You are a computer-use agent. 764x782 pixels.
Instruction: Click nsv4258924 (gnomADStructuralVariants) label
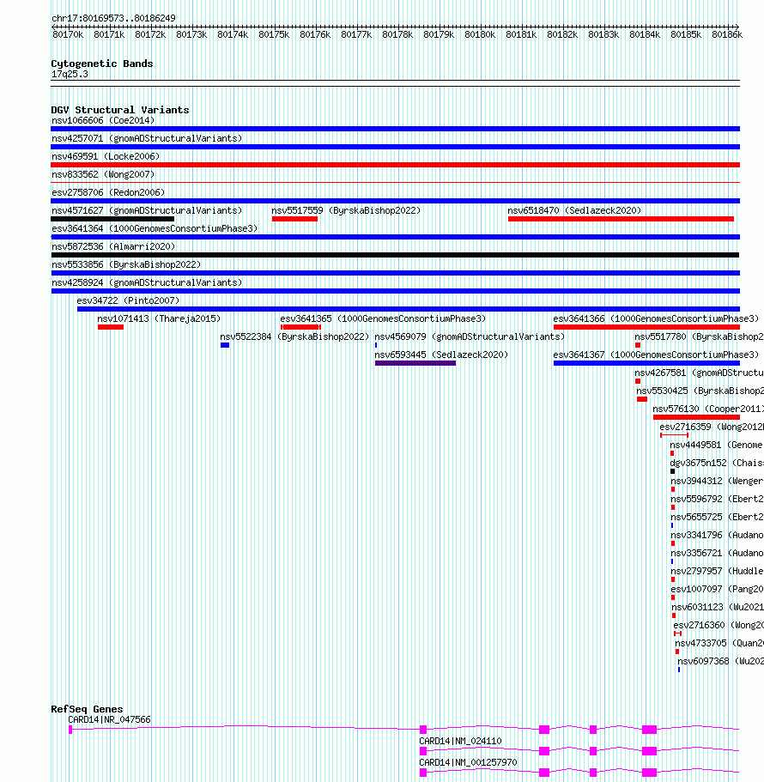[x=147, y=282]
